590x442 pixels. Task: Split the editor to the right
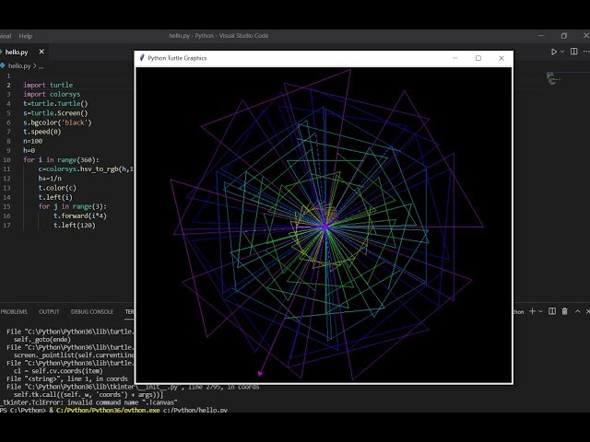click(x=573, y=52)
